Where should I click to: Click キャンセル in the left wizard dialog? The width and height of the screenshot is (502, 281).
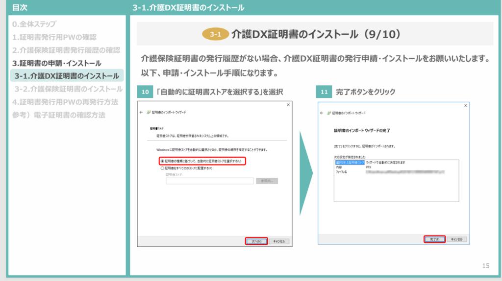[279, 241]
